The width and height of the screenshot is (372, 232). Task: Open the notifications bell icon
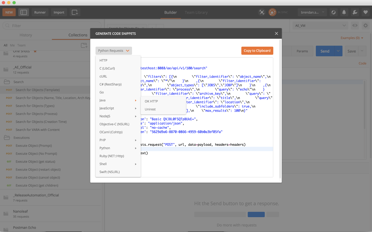coord(344,12)
